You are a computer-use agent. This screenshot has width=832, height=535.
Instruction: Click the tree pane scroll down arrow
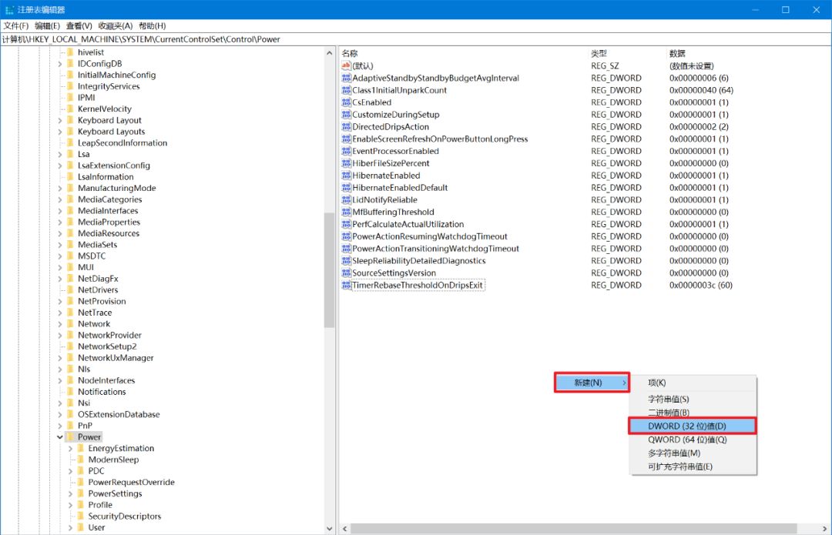(x=330, y=529)
